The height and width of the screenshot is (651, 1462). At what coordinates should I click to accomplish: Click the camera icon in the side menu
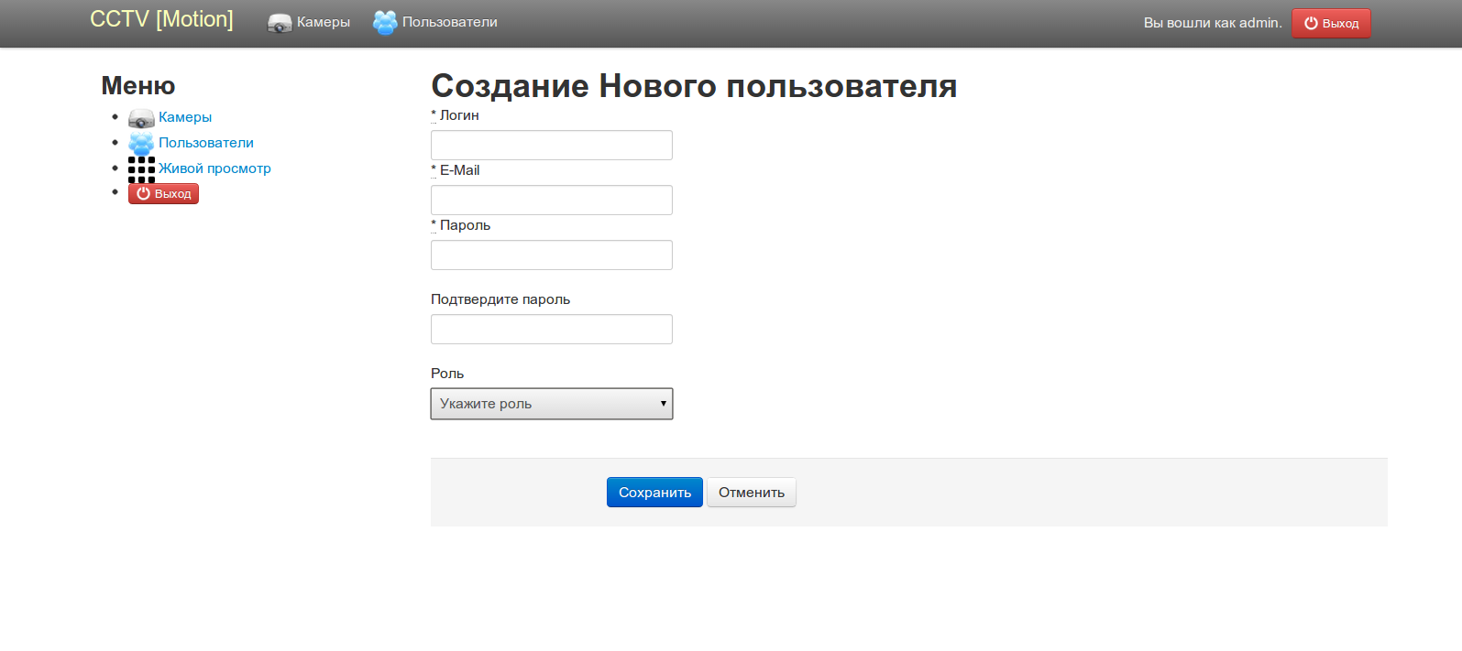click(x=141, y=118)
